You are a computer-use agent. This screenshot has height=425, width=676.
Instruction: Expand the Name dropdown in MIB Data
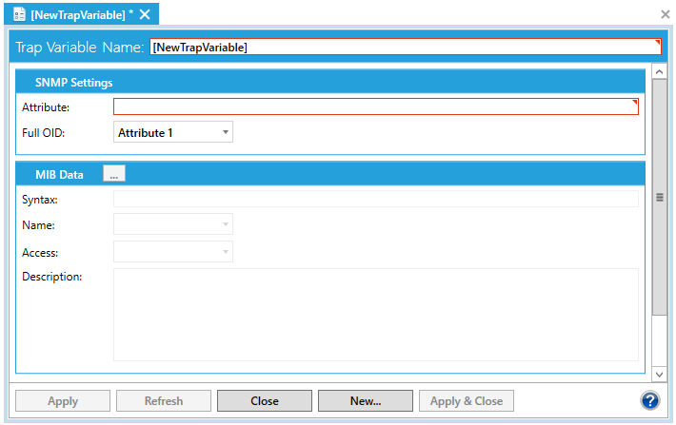[x=173, y=224]
